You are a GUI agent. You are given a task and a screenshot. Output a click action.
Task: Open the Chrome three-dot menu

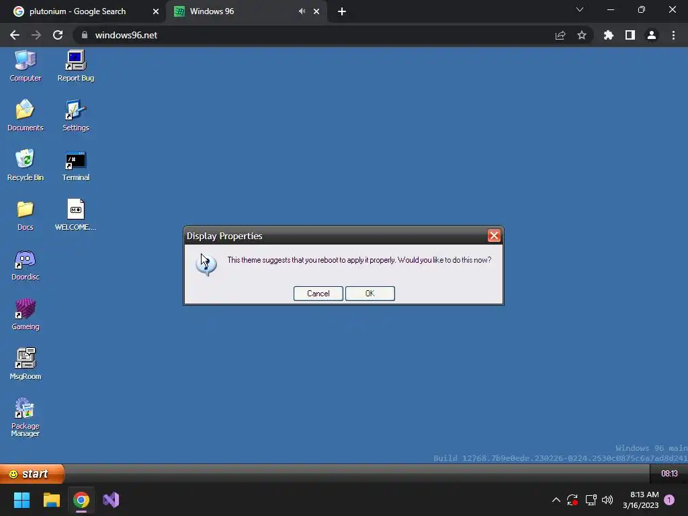tap(673, 35)
